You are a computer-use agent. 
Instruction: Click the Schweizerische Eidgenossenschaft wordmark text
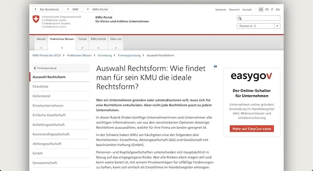point(61,17)
